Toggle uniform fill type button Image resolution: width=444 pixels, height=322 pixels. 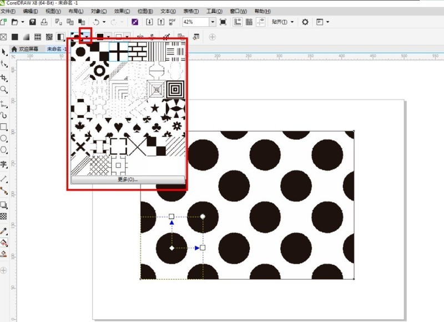pos(15,37)
